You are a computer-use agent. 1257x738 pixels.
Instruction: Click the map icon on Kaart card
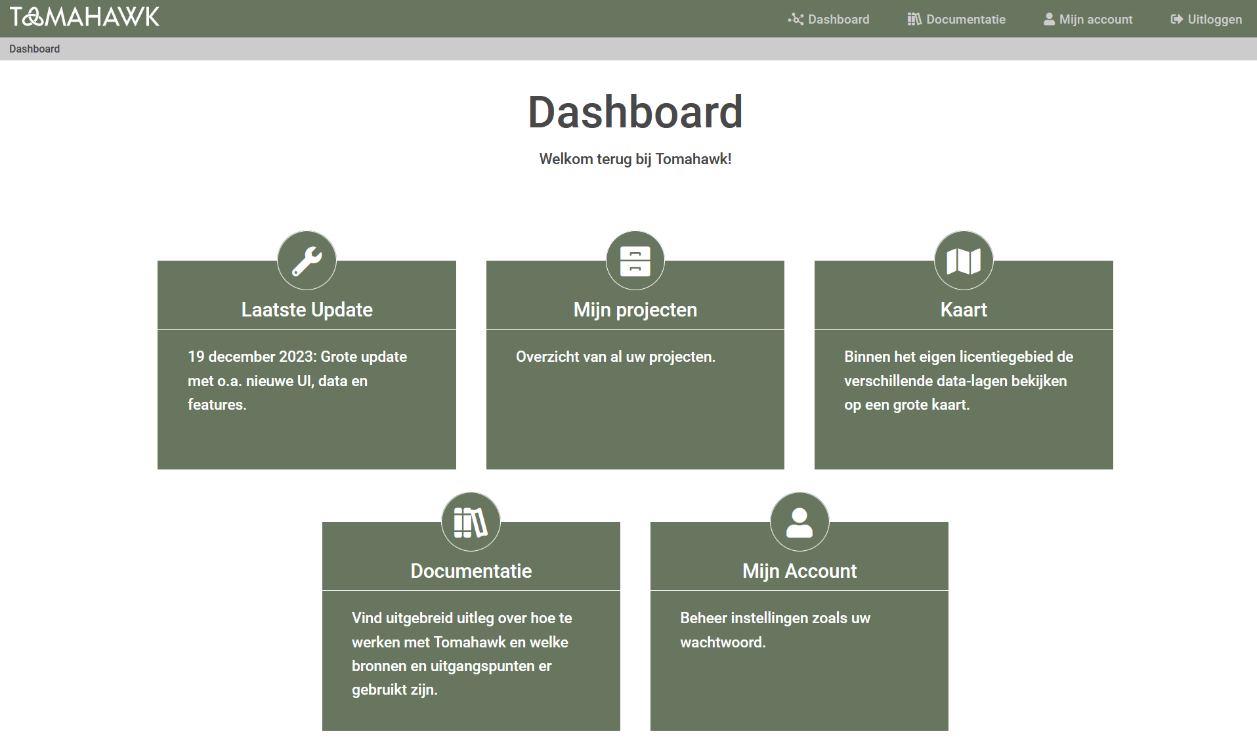tap(964, 261)
